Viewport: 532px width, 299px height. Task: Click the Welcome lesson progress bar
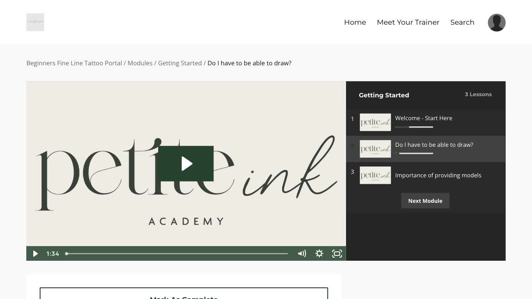coord(414,127)
